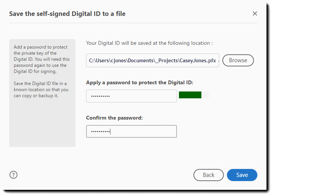
Task: Click the masked dots in the first password field
Action: click(x=99, y=96)
